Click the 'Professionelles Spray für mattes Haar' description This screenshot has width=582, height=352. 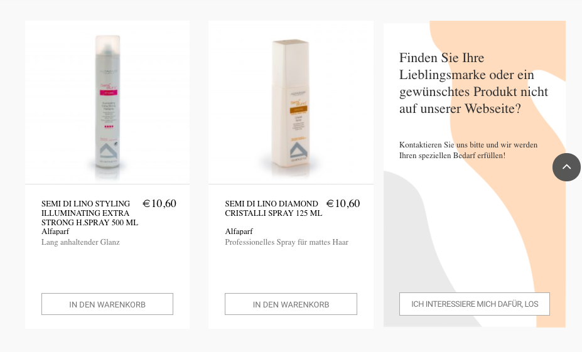click(286, 242)
